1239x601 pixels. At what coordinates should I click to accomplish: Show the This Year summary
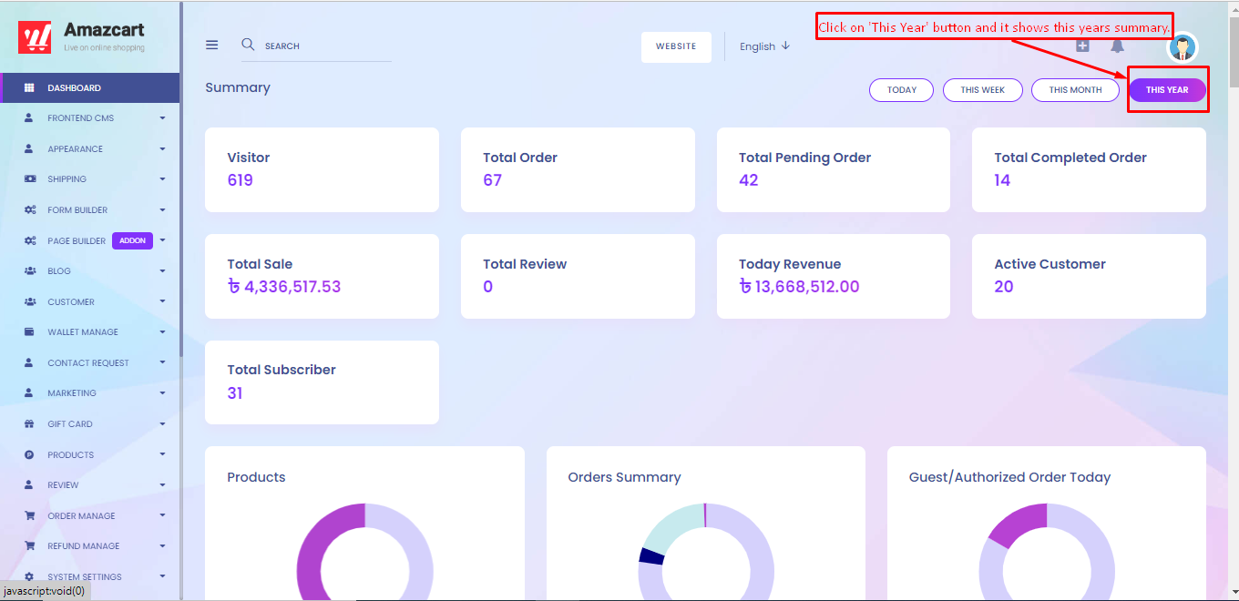click(1167, 90)
